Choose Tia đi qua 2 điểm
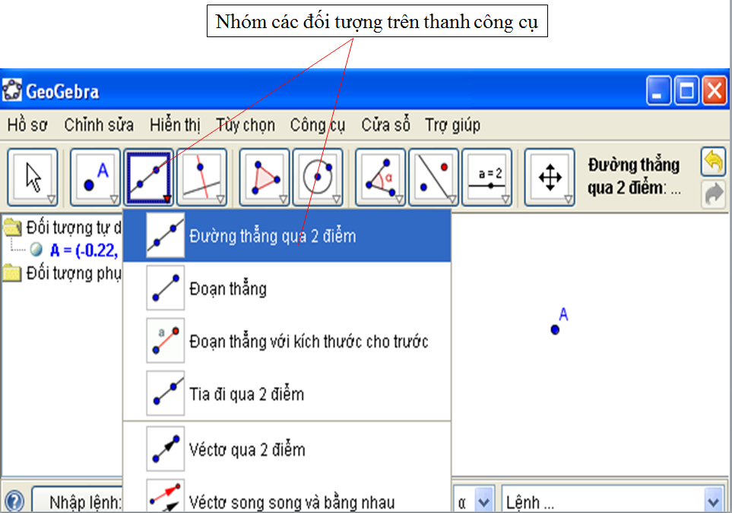The height and width of the screenshot is (513, 732). pos(287,394)
